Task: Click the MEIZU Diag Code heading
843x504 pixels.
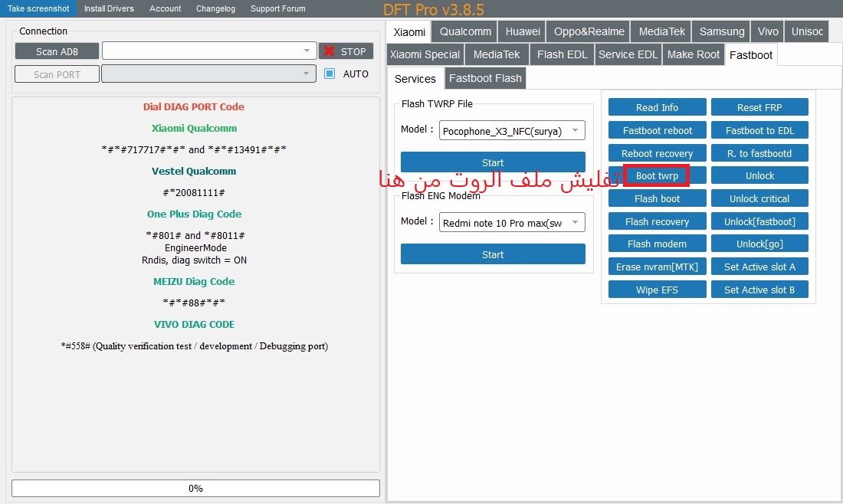Action: [x=194, y=282]
